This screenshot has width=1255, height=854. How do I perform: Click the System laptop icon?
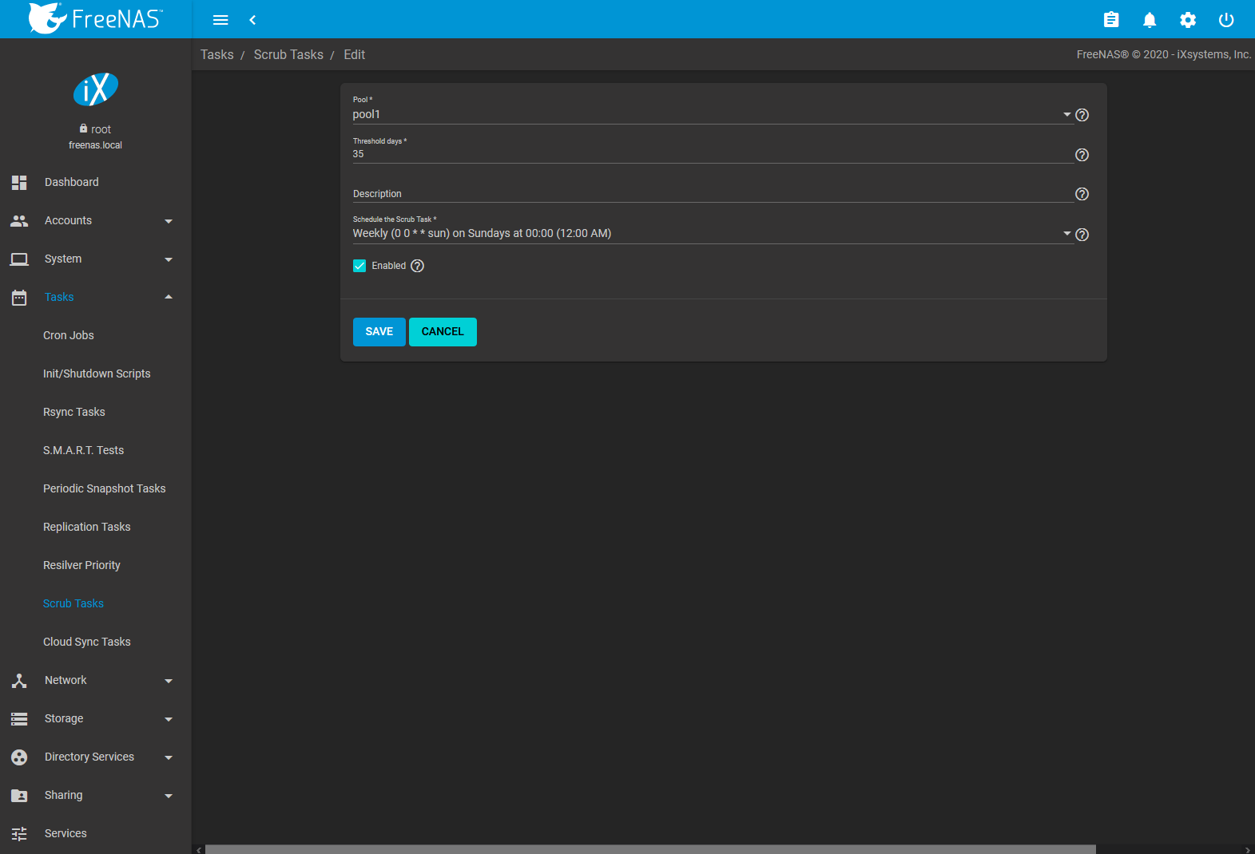click(19, 259)
